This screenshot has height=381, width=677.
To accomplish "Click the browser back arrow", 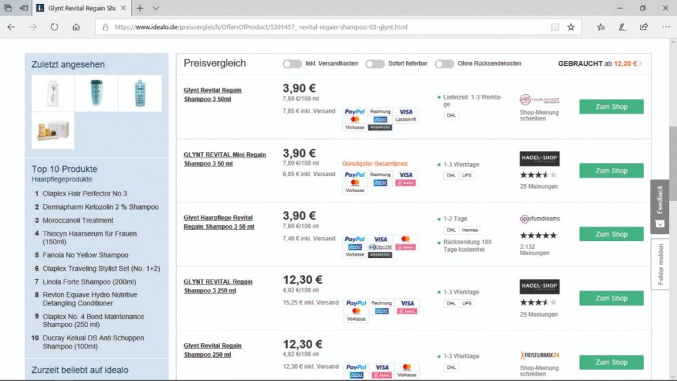I will pyautogui.click(x=11, y=27).
